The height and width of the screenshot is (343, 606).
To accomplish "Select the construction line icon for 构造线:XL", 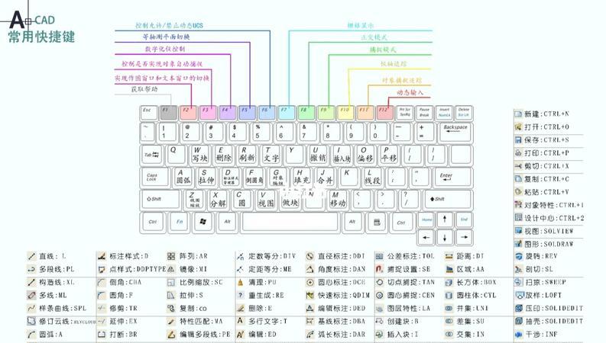I will (x=31, y=283).
